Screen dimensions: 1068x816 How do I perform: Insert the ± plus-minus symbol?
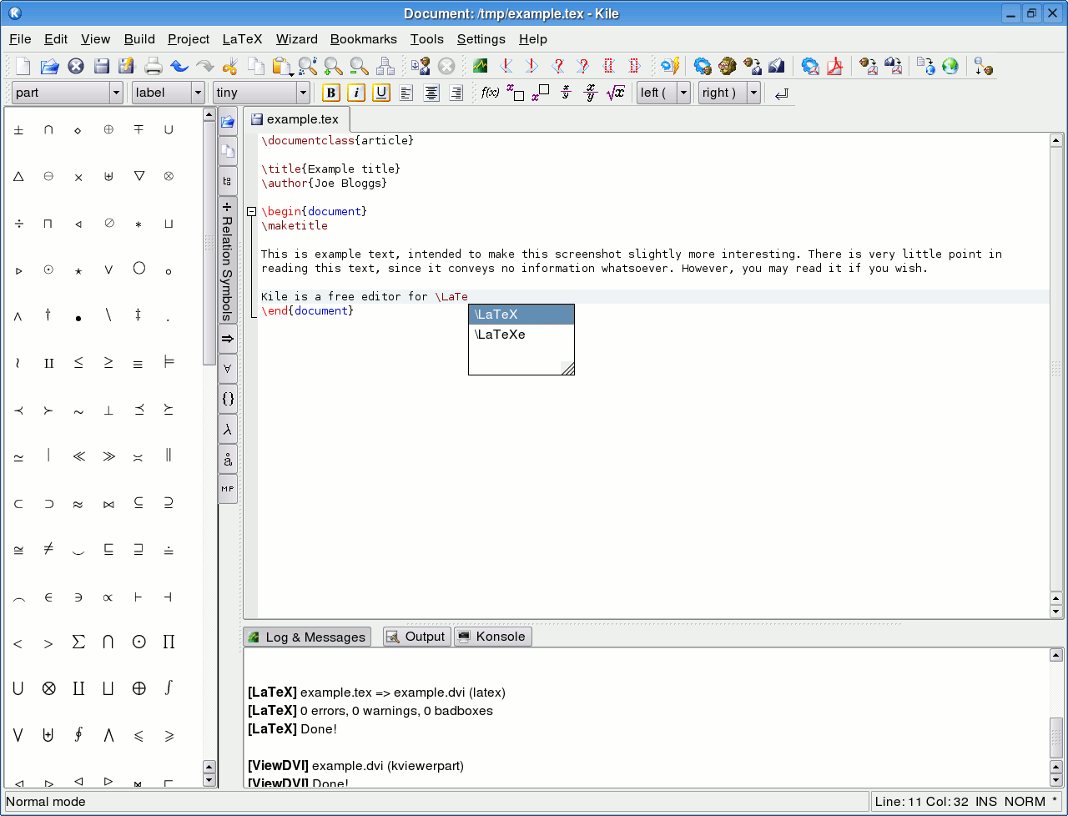[x=18, y=130]
